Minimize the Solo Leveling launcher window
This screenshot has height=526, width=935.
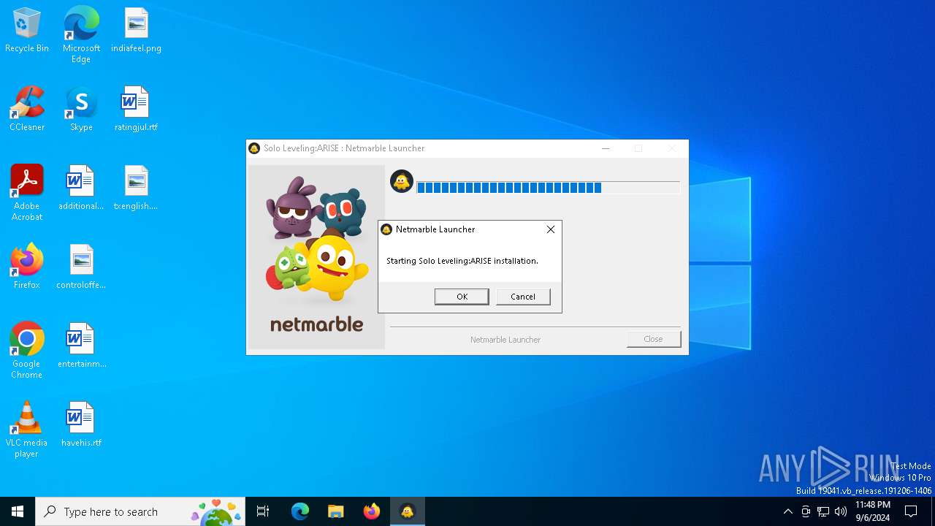click(x=606, y=148)
